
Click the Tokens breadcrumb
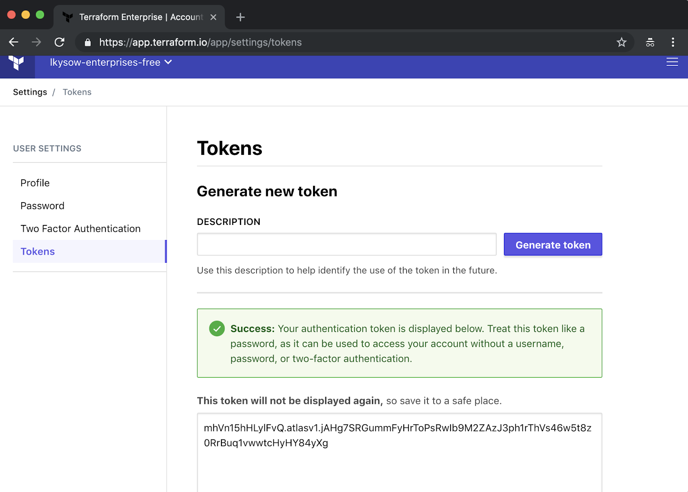[x=77, y=92]
